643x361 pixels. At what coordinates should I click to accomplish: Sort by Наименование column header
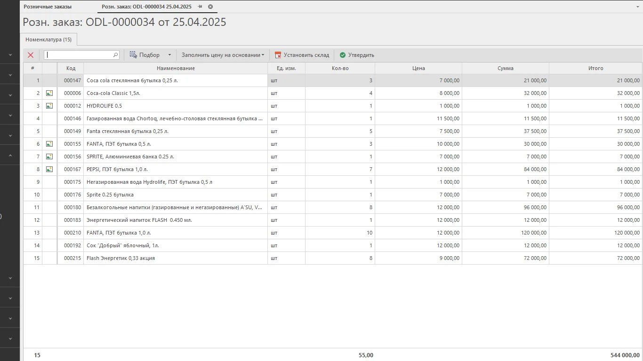click(x=176, y=68)
